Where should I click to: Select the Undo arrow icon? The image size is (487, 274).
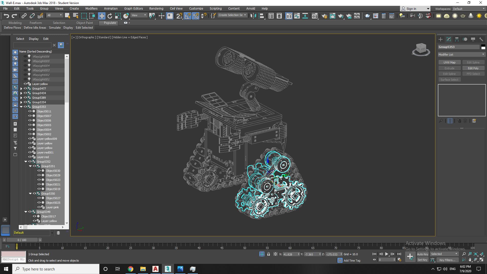tap(6, 16)
